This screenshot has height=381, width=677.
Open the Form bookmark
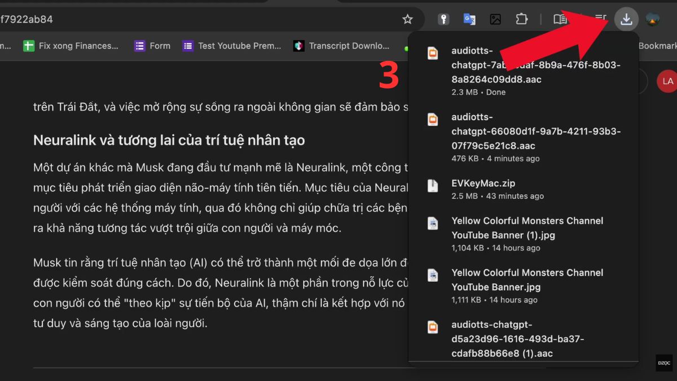click(152, 46)
